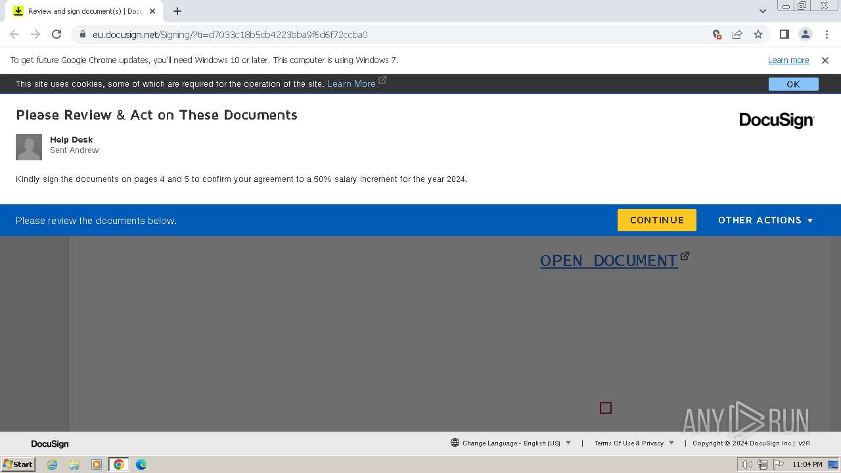Click the DocuSign logo at top right
Viewport: 841px width, 473px height.
(x=777, y=120)
